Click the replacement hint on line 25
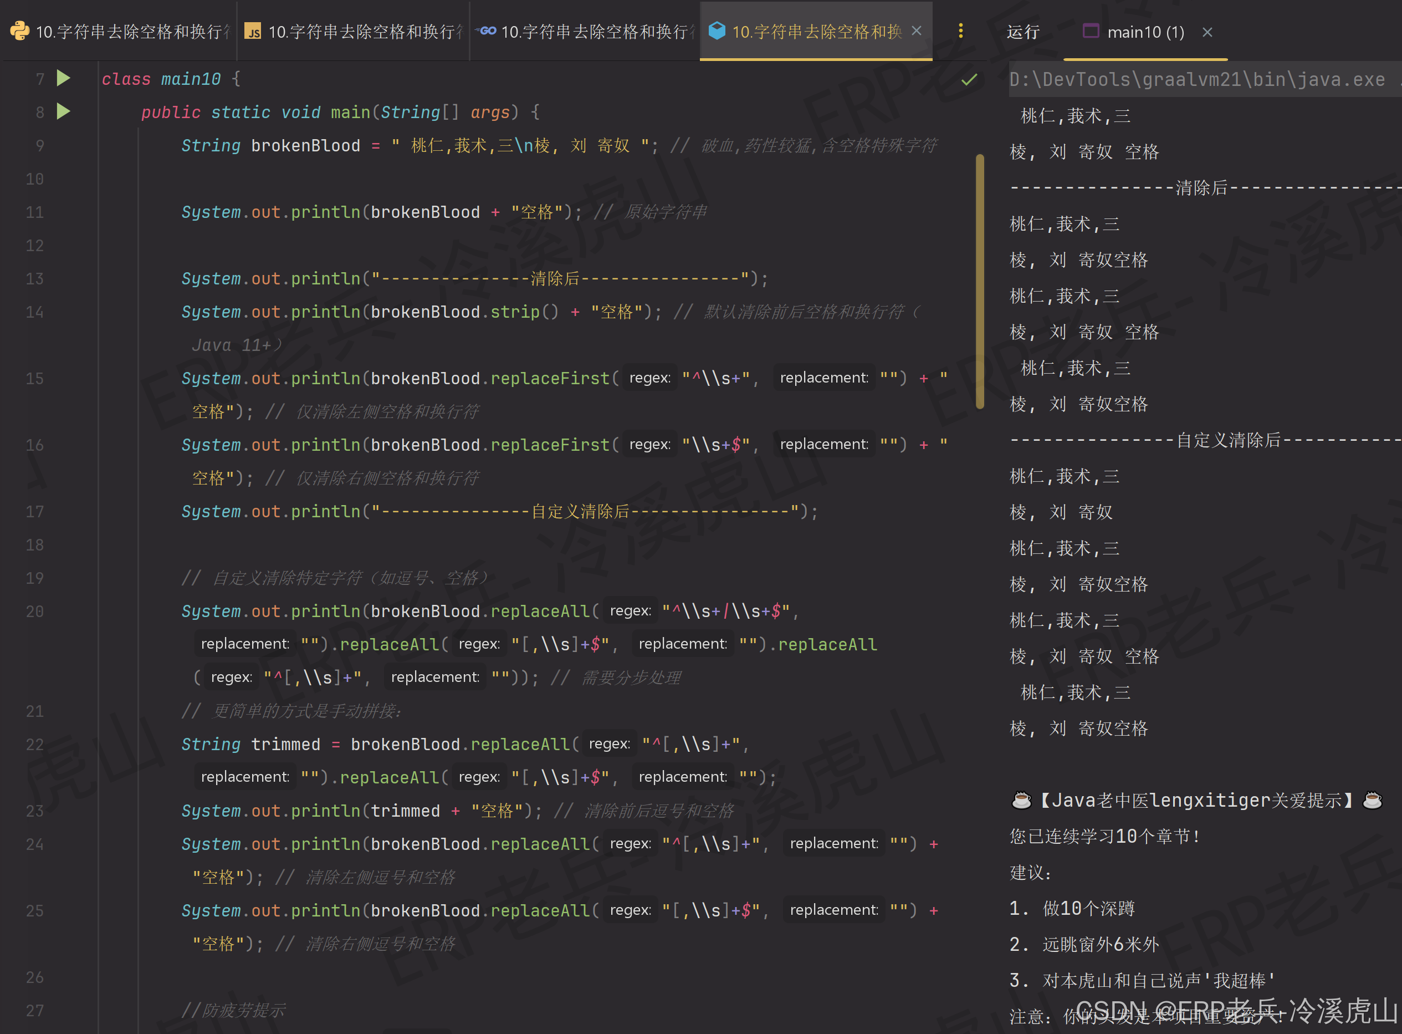 [834, 910]
